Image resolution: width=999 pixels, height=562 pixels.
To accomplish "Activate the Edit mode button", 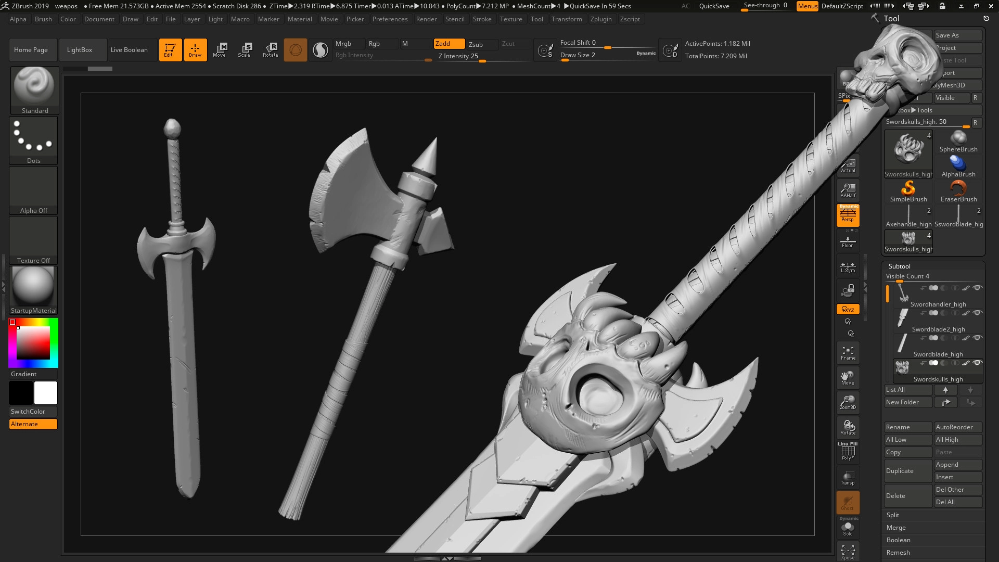I will click(170, 49).
